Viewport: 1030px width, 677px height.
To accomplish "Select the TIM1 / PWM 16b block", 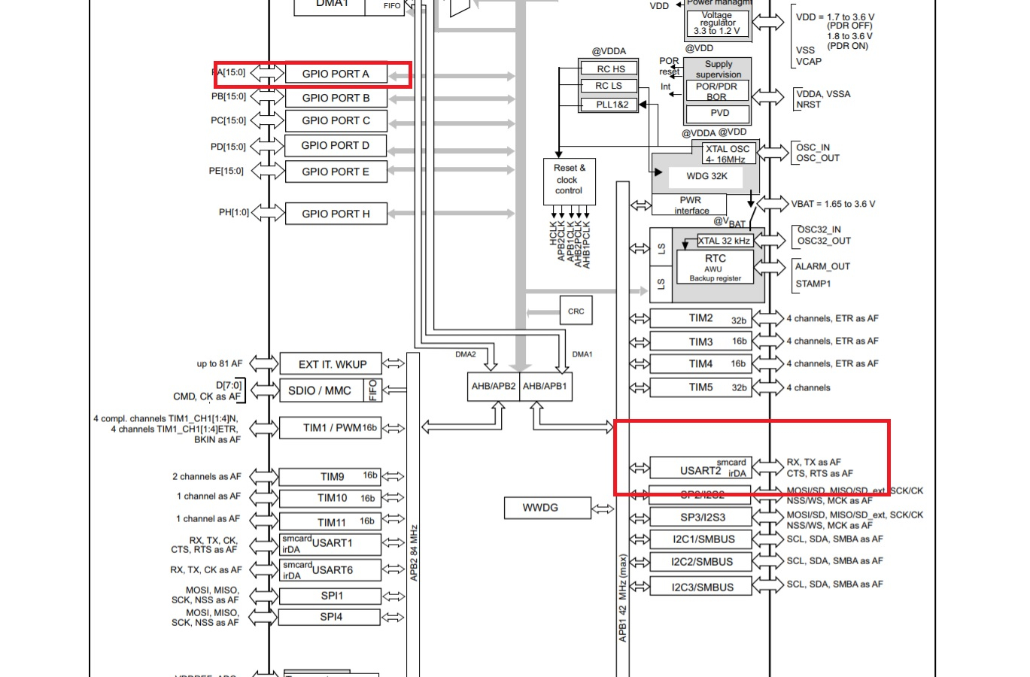I will (x=330, y=427).
